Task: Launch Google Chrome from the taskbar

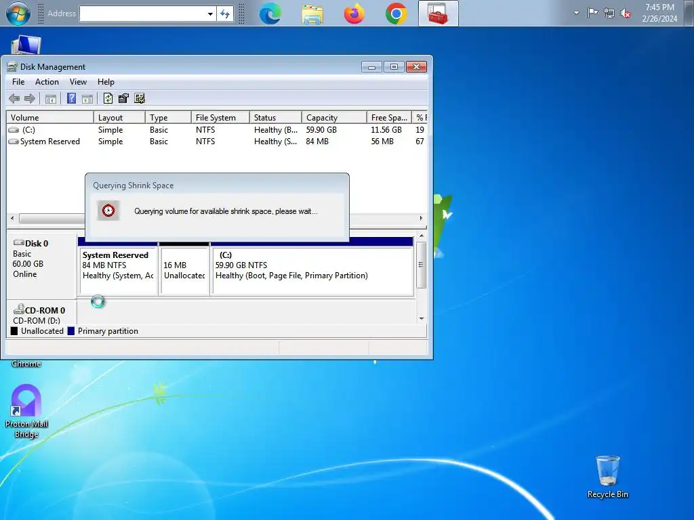Action: 396,14
